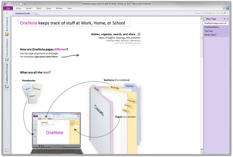This screenshot has height=157, width=233.
Task: Click the unfiled notes icon at sidebar bottom
Action: 6,151
